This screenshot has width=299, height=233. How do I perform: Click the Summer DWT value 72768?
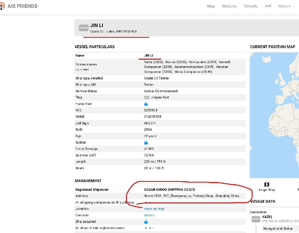(149, 155)
